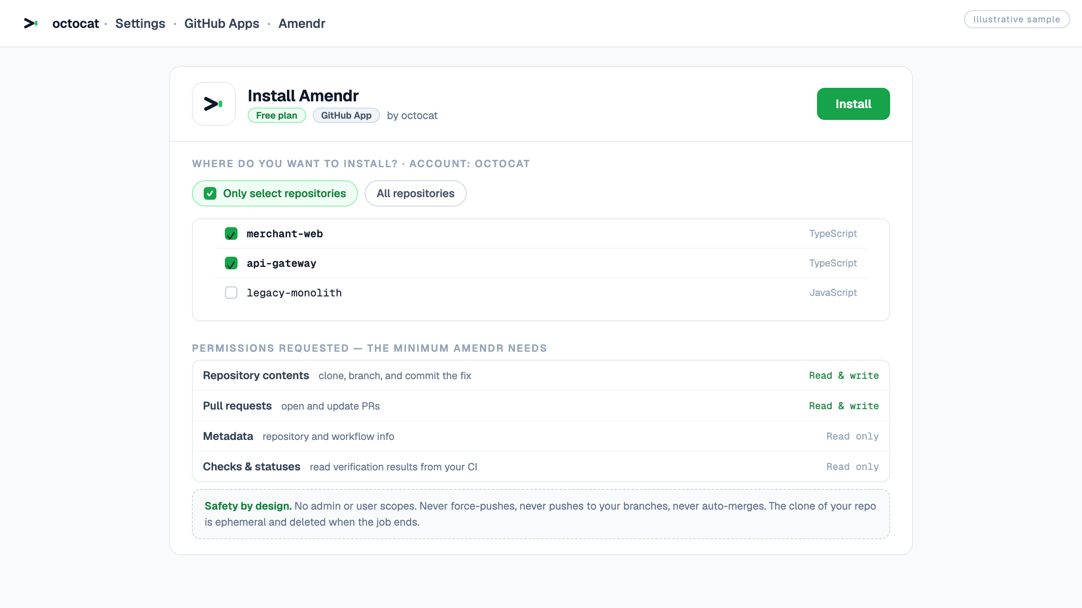Uncheck the merchant-web repository checkbox
Viewport: 1082px width, 608px height.
231,233
